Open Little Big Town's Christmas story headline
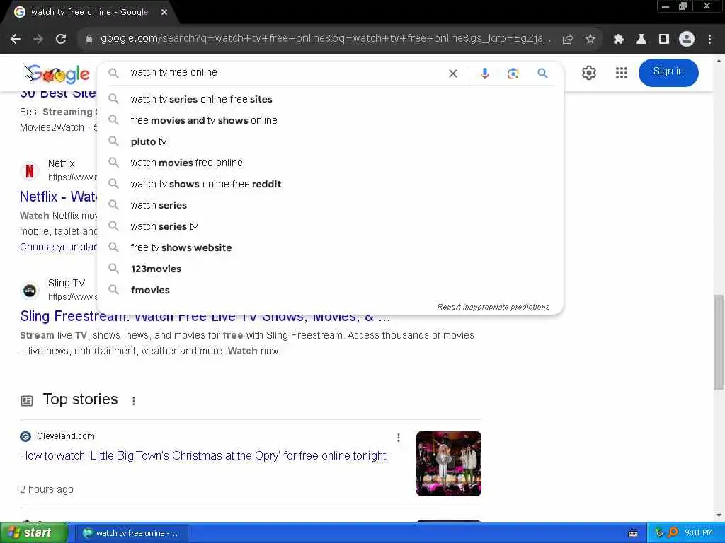 pyautogui.click(x=203, y=456)
